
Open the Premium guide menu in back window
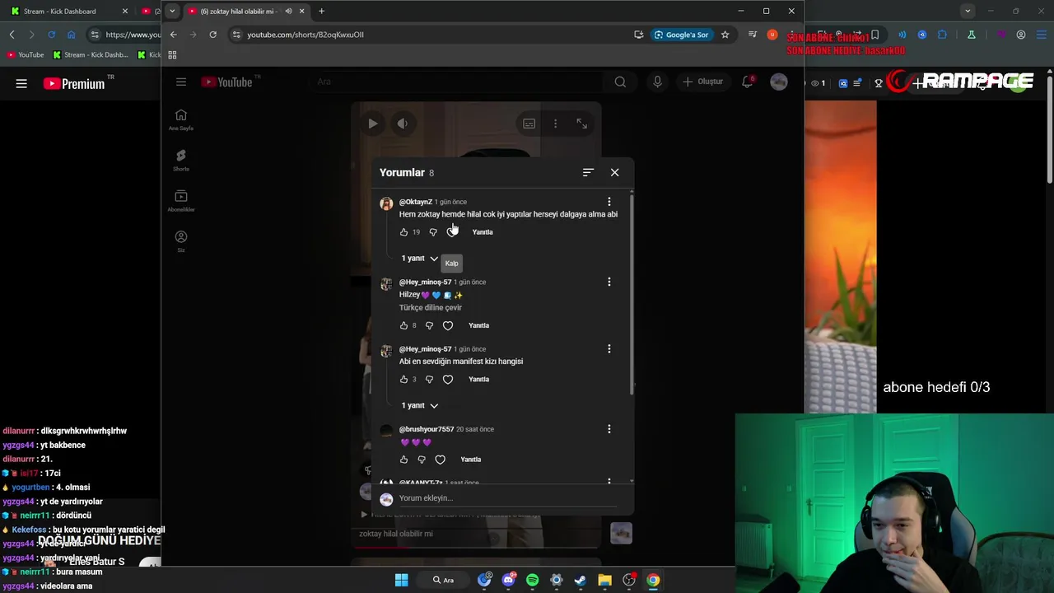[21, 83]
